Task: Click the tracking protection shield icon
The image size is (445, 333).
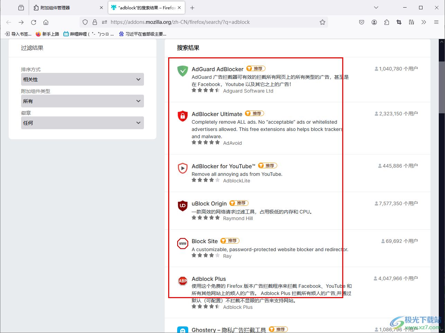Action: [85, 22]
